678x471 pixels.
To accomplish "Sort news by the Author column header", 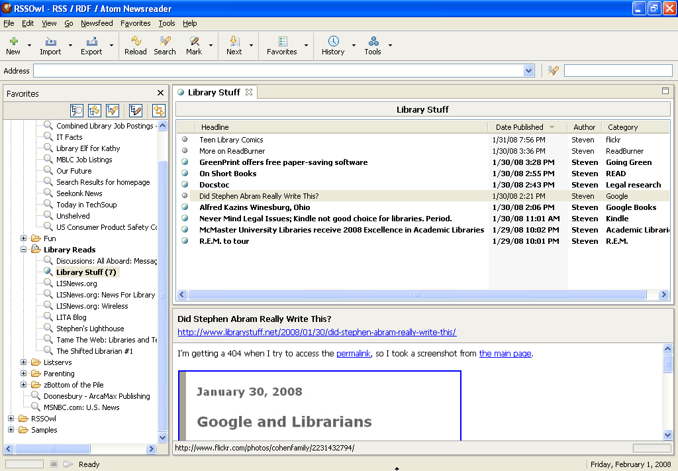I will click(x=584, y=127).
